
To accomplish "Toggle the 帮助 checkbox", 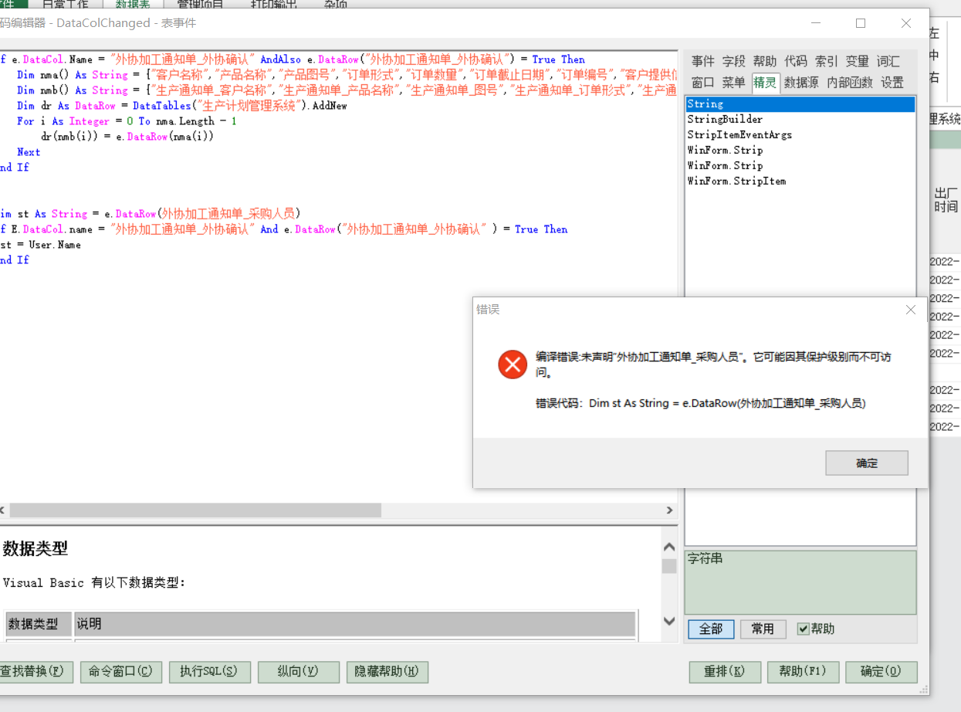I will 803,629.
